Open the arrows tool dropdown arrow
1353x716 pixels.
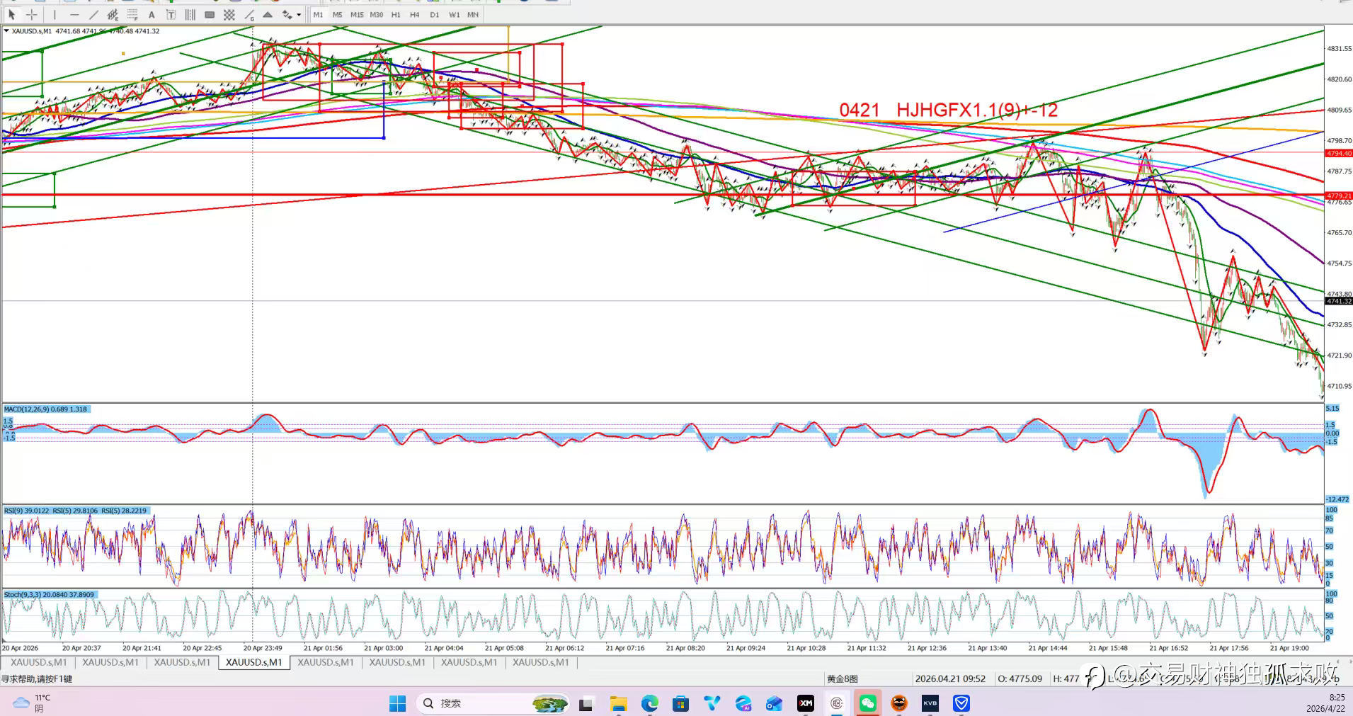click(299, 15)
